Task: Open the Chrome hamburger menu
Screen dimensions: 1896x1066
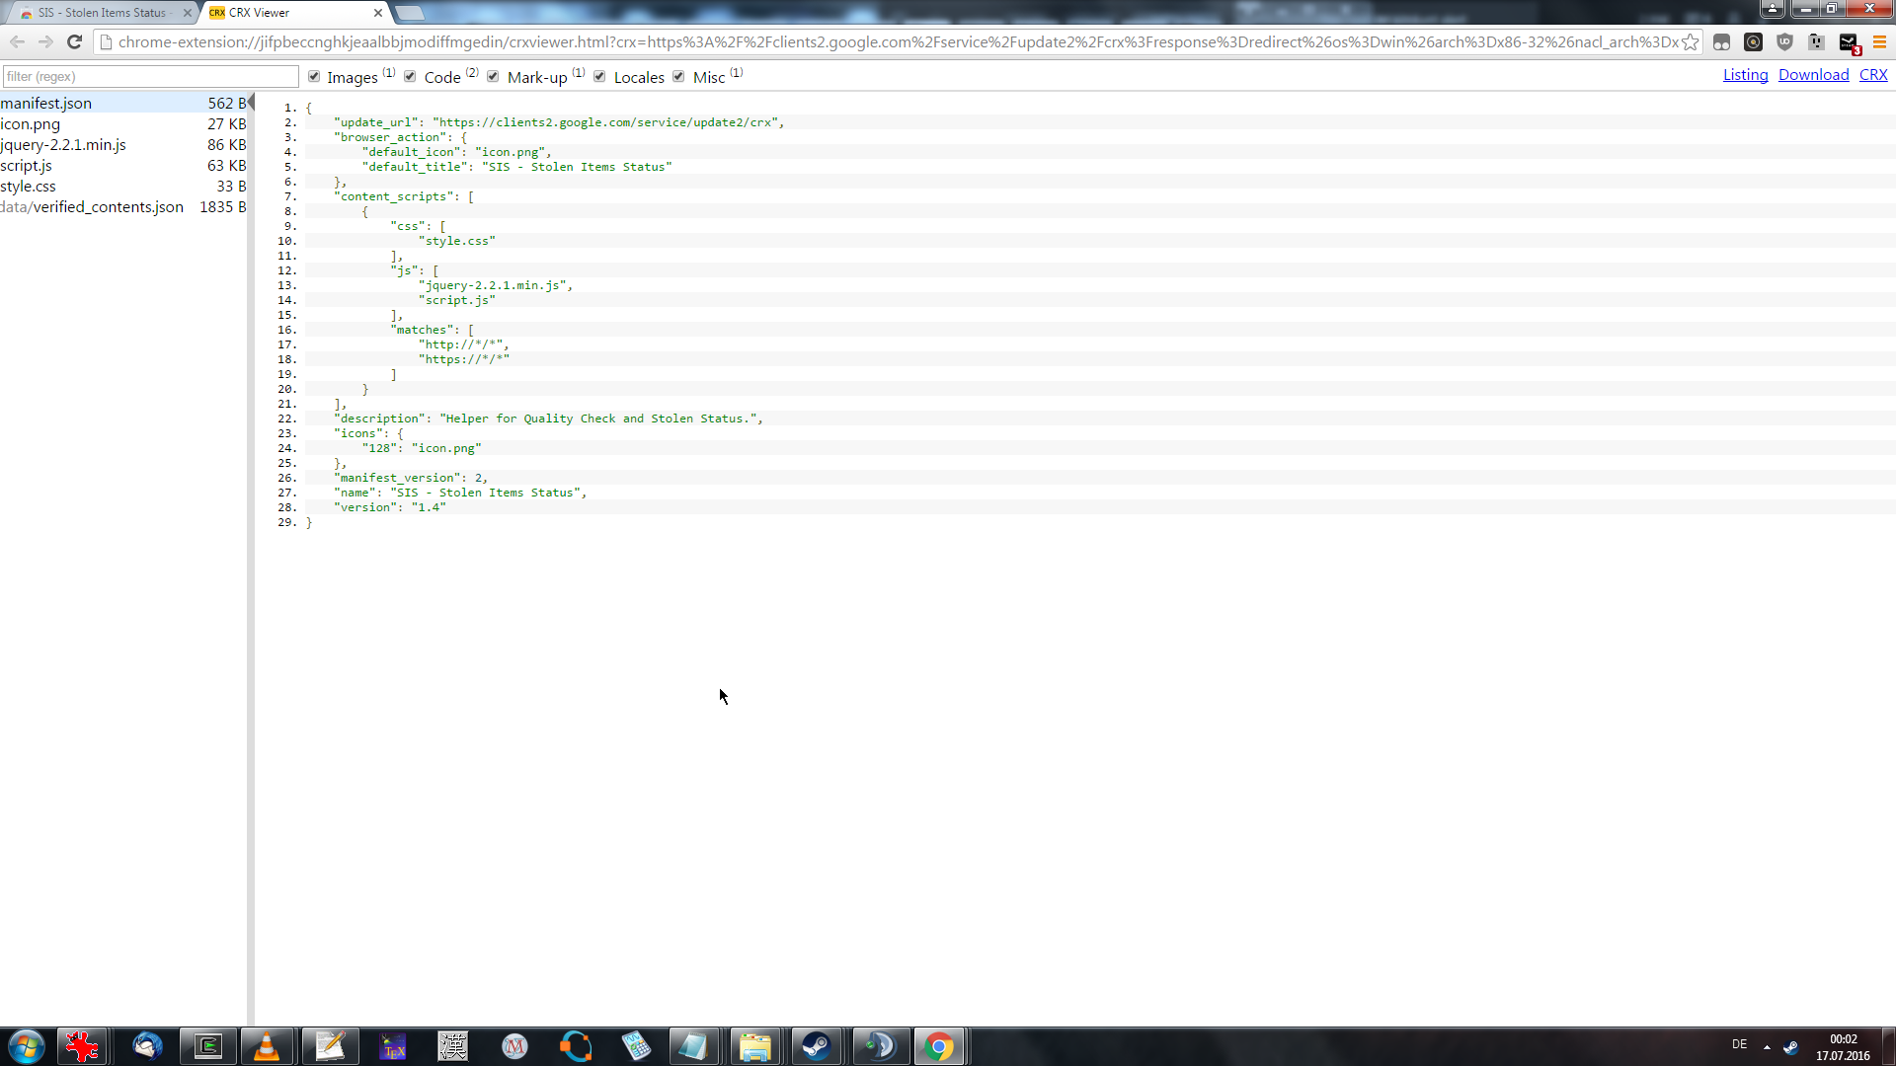Action: [x=1879, y=41]
